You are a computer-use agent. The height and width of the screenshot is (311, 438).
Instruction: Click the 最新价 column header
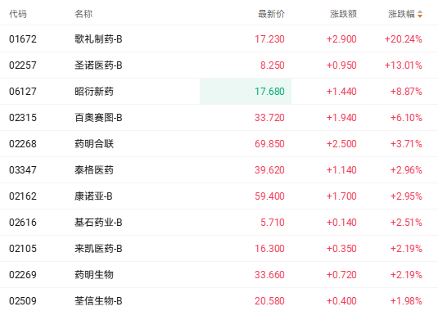click(x=271, y=14)
